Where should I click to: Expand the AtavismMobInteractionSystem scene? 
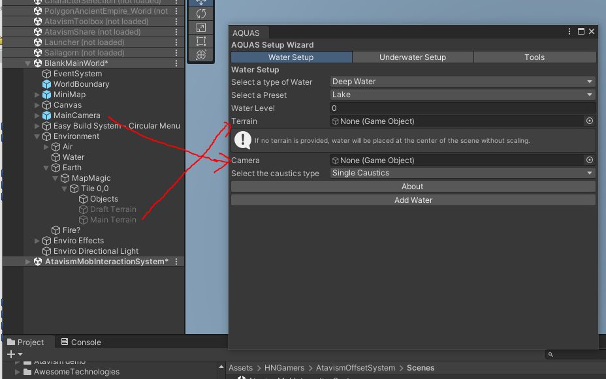pyautogui.click(x=28, y=262)
